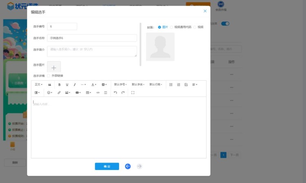Choose 视频通用代码 as the cover type

172,27
